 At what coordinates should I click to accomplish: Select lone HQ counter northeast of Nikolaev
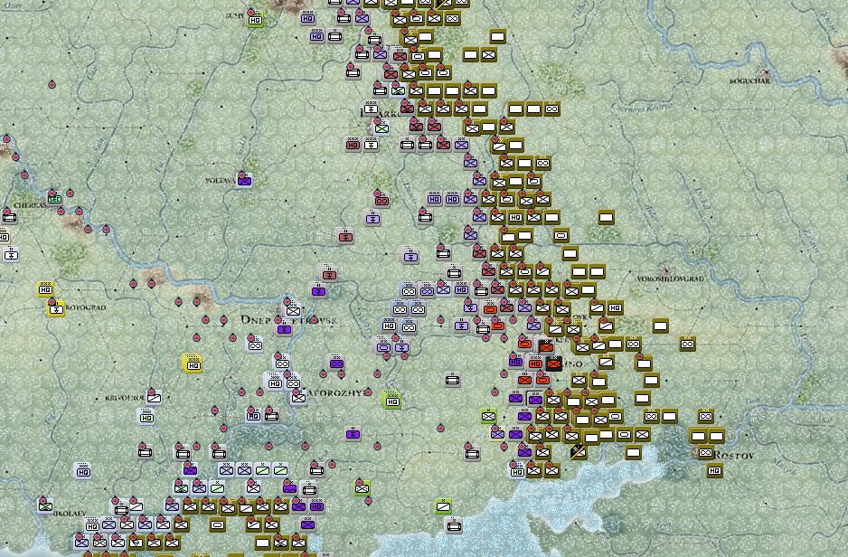(x=83, y=472)
